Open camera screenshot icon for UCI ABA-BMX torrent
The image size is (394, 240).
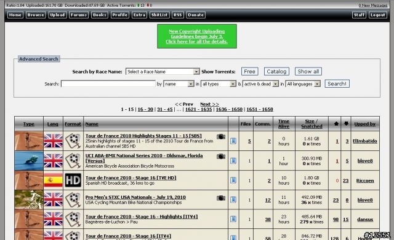click(221, 157)
